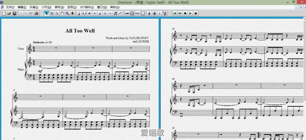Open the 帮助(H) menu

click(x=115, y=7)
